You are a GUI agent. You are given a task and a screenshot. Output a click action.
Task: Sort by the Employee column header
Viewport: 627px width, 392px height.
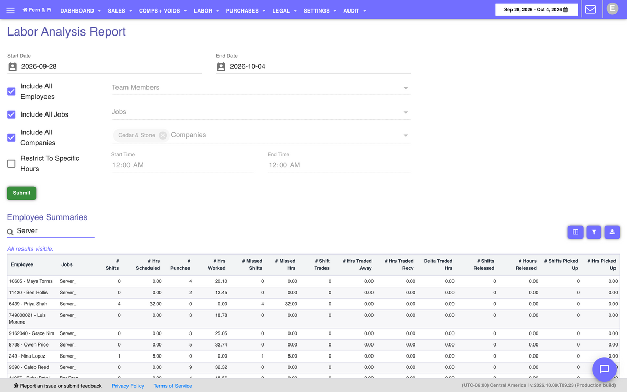(x=22, y=264)
